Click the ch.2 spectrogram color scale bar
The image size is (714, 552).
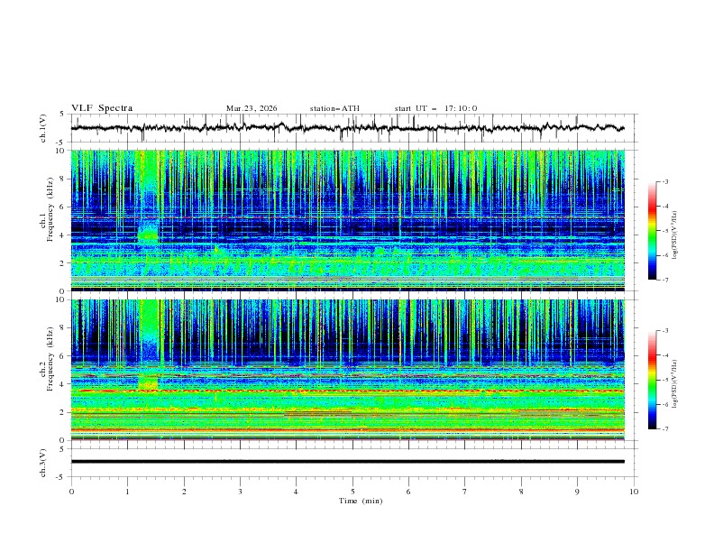[x=652, y=380]
